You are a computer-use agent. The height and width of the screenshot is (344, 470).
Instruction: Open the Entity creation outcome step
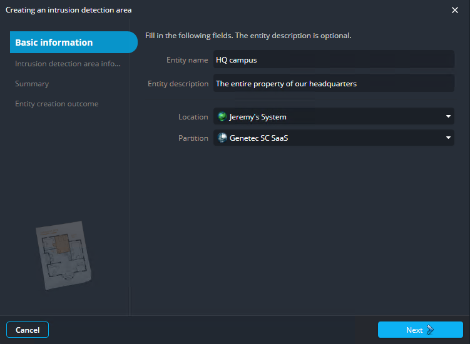56,104
